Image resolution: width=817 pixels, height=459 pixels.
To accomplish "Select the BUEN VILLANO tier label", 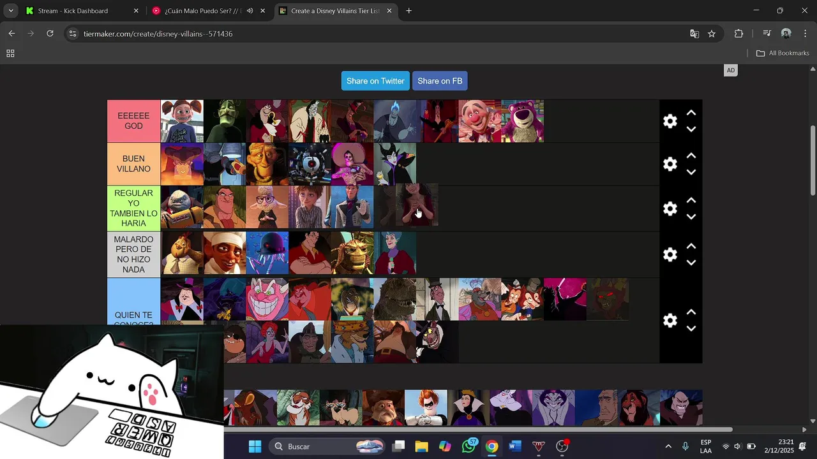I will pos(133,164).
